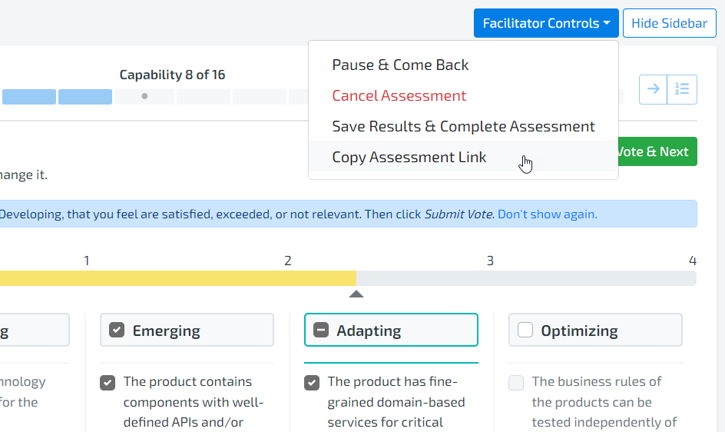Check the Optimizing level checkbox
This screenshot has width=725, height=432.
click(x=525, y=331)
